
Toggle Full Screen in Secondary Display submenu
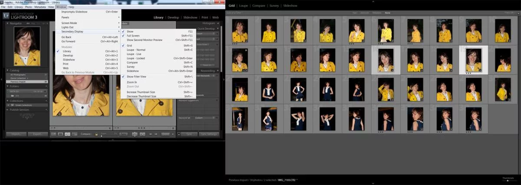pyautogui.click(x=133, y=36)
